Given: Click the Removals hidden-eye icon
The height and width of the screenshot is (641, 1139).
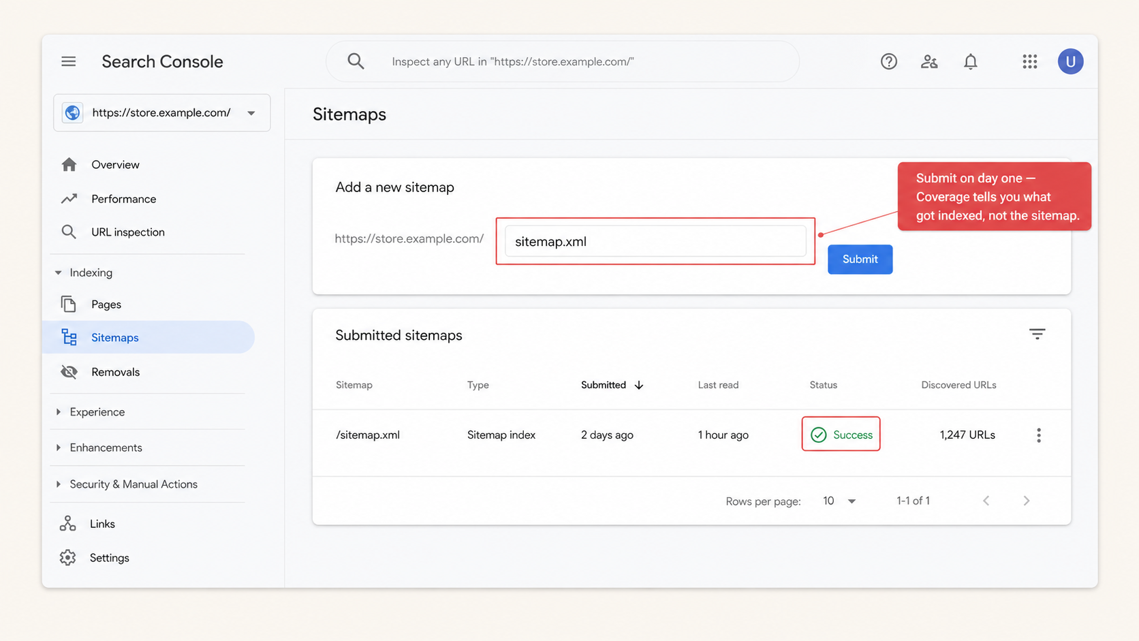Looking at the screenshot, I should [69, 371].
